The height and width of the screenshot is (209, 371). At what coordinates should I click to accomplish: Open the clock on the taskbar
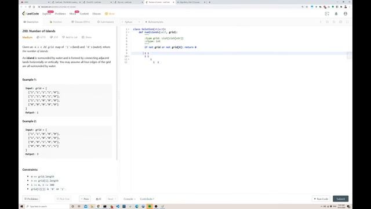click(341, 207)
